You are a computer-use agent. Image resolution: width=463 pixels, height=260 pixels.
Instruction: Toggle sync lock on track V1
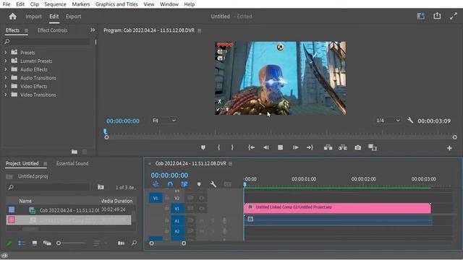(x=190, y=208)
